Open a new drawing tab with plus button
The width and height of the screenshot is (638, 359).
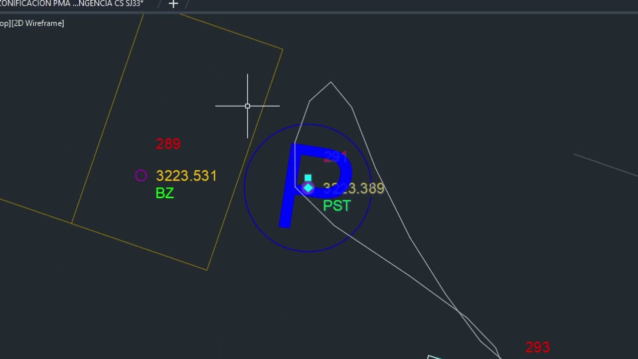[x=173, y=4]
